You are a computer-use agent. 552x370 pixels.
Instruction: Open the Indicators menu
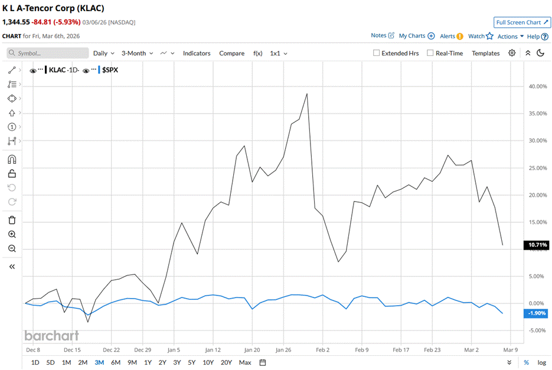coord(197,53)
